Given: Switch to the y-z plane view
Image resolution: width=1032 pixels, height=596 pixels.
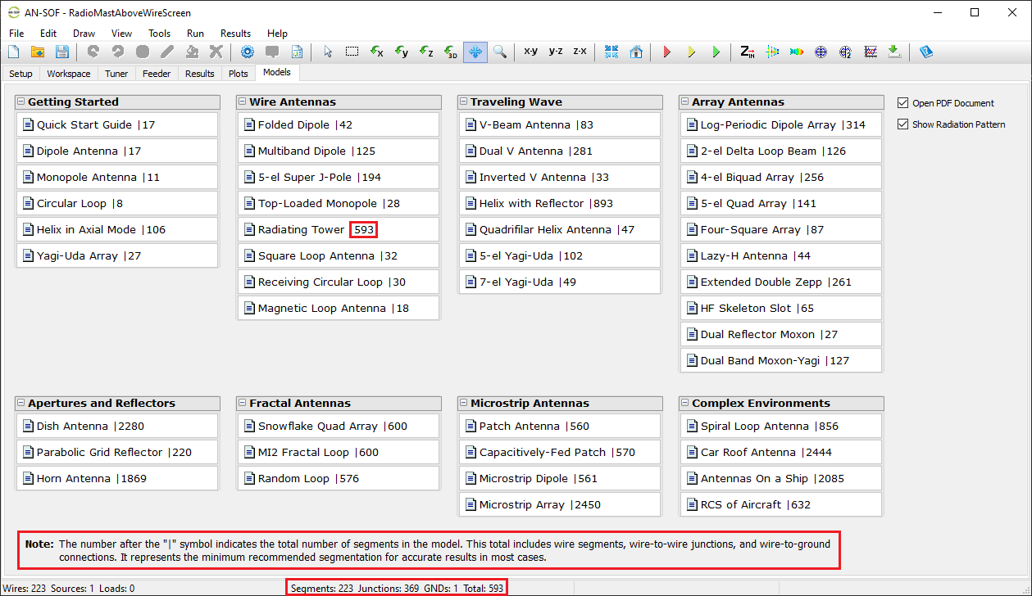Looking at the screenshot, I should tap(556, 52).
